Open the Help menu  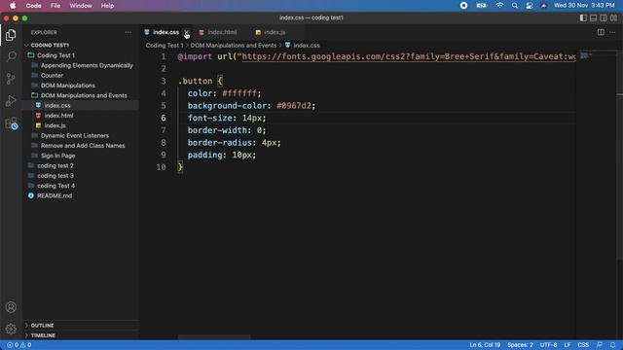coord(107,6)
